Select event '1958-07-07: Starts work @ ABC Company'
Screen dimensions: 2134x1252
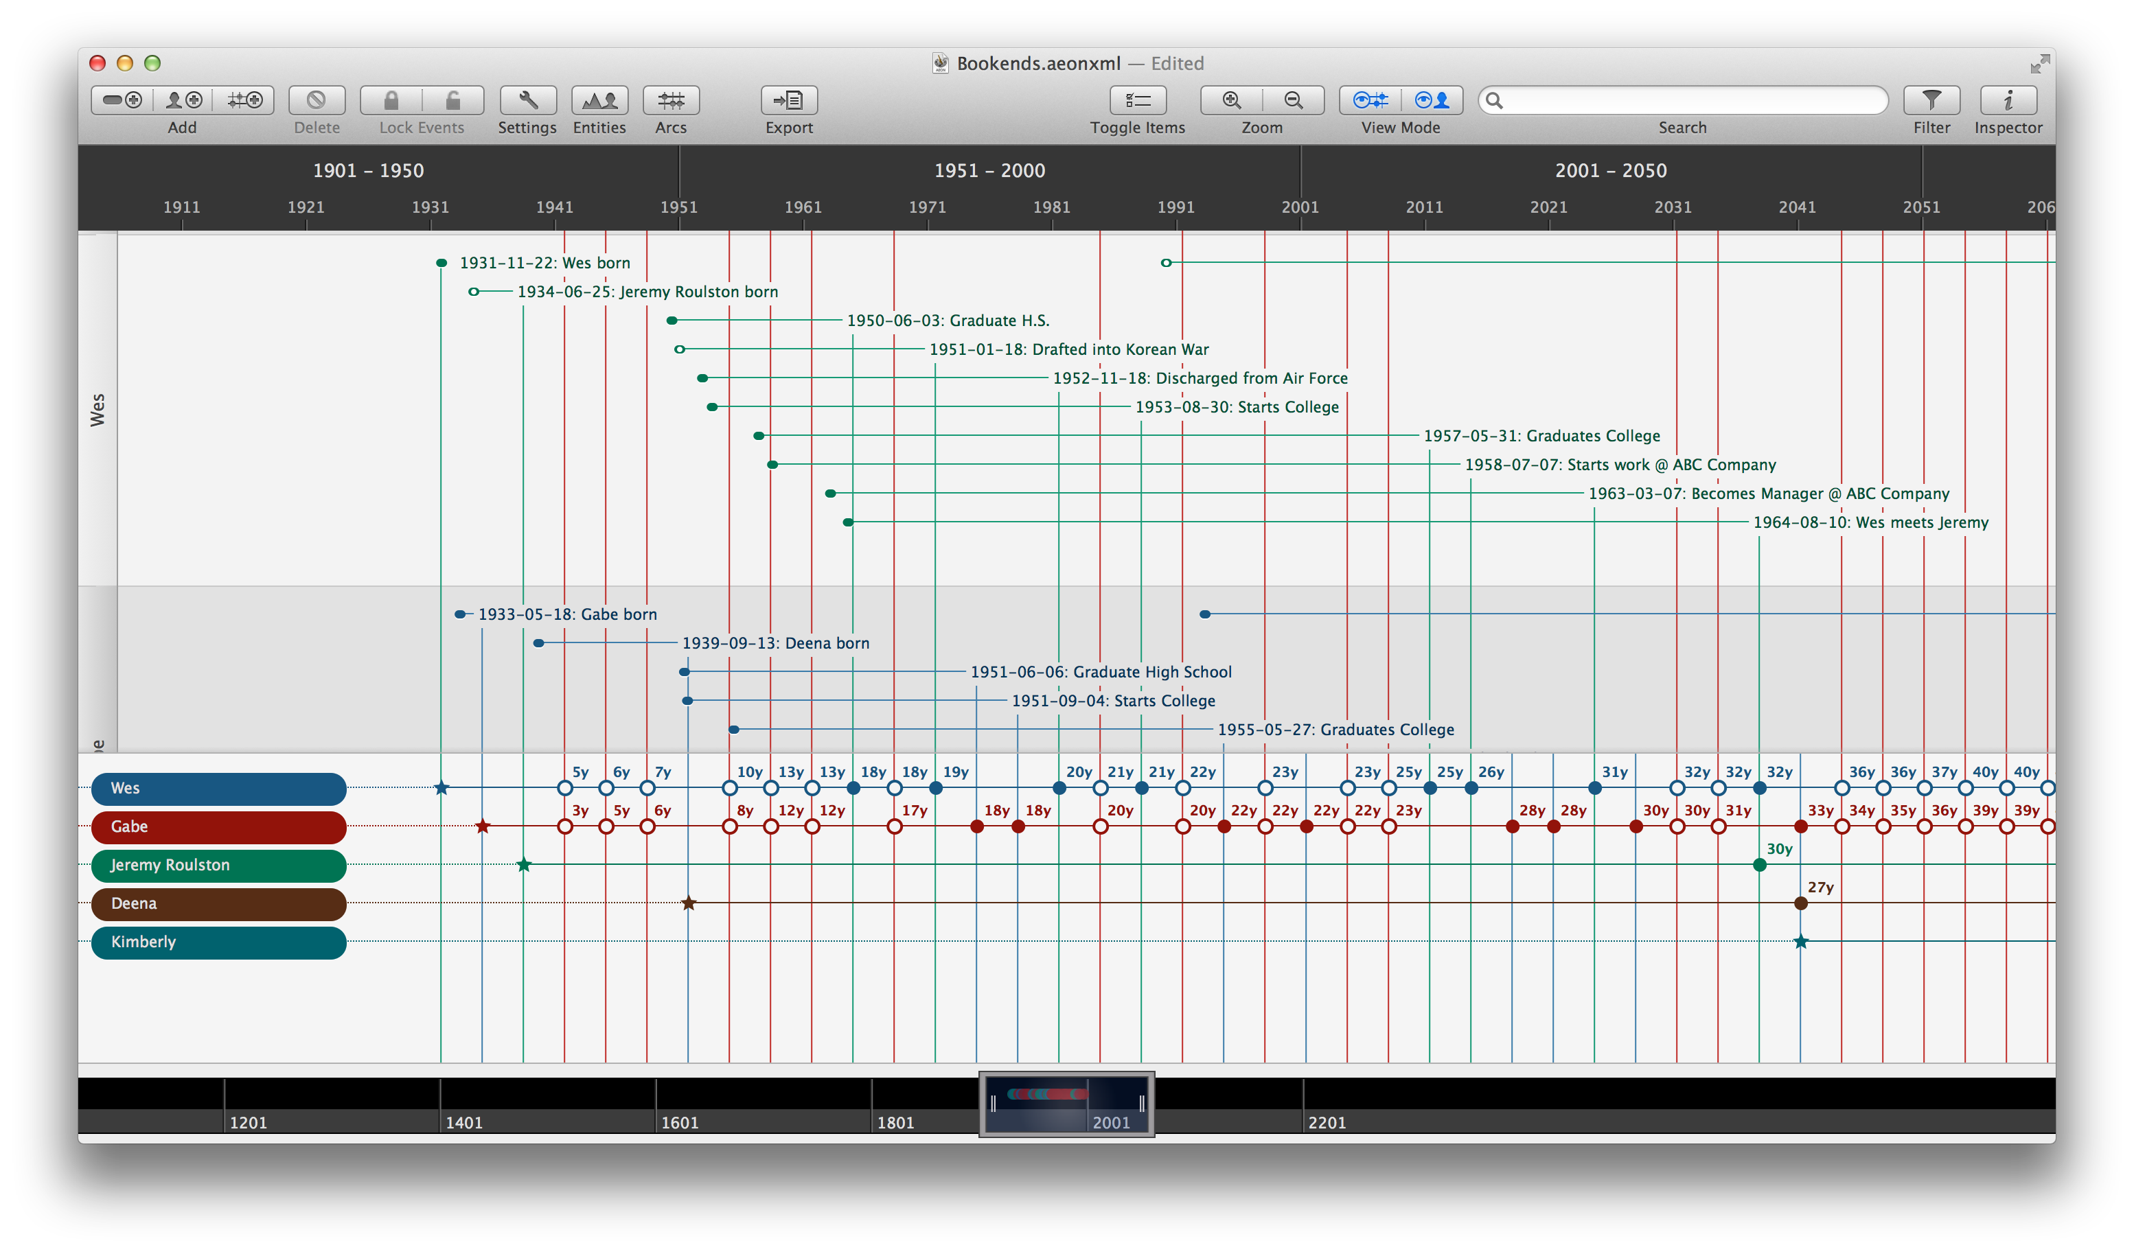[x=1620, y=465]
